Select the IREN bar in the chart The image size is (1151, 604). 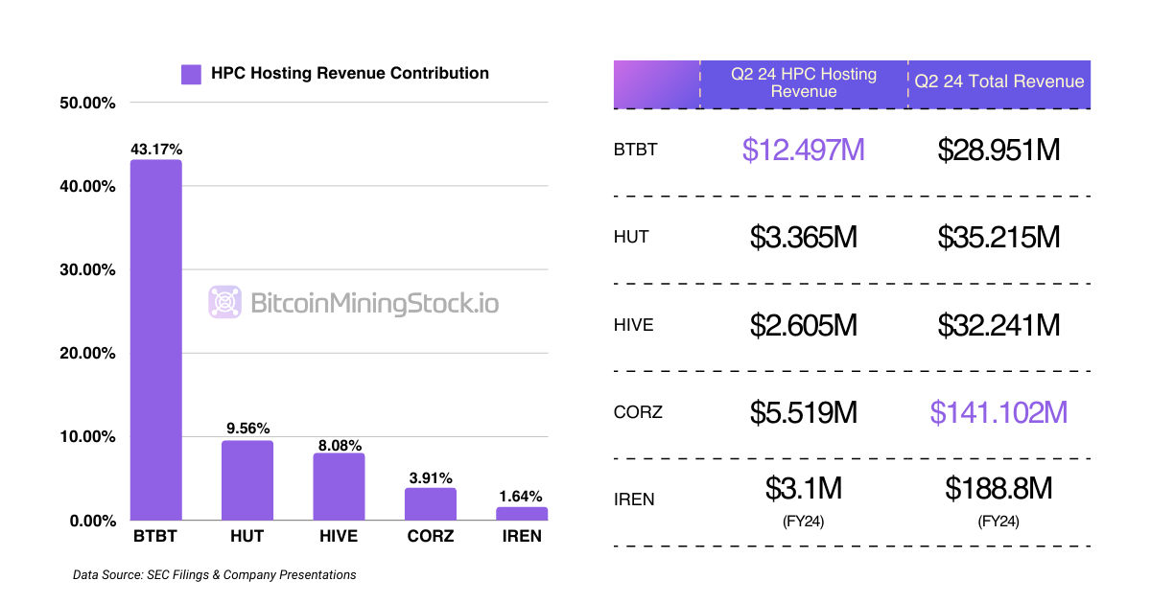click(522, 514)
